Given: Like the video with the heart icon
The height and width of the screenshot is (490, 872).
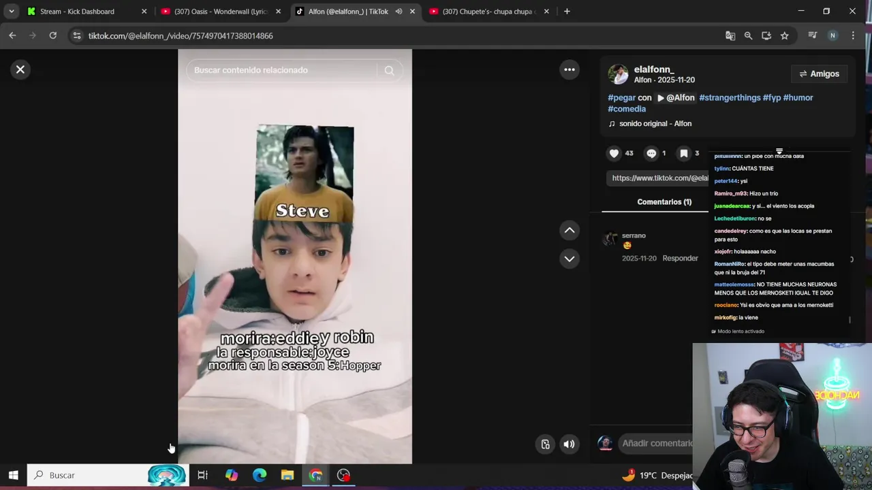Looking at the screenshot, I should click(x=614, y=153).
